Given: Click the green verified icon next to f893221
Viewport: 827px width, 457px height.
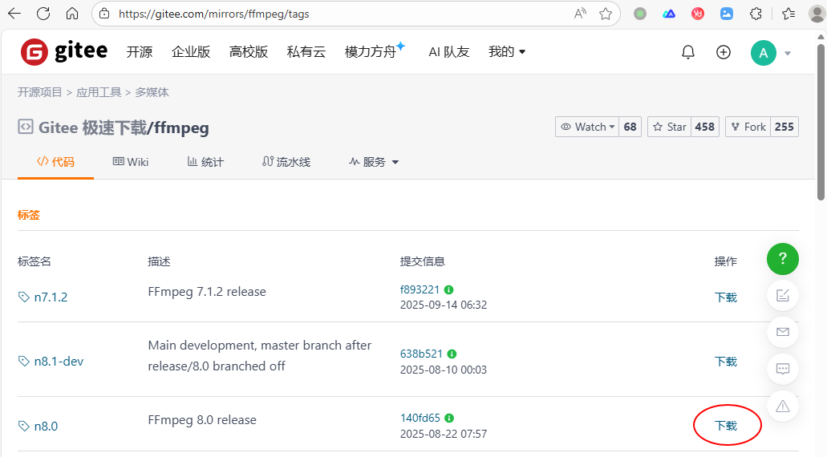Looking at the screenshot, I should pyautogui.click(x=449, y=290).
